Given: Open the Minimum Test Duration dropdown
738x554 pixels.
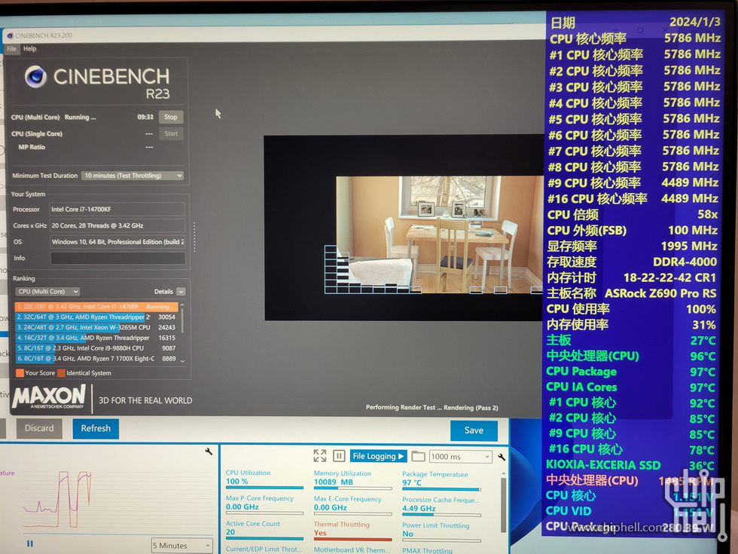Looking at the screenshot, I should click(133, 175).
